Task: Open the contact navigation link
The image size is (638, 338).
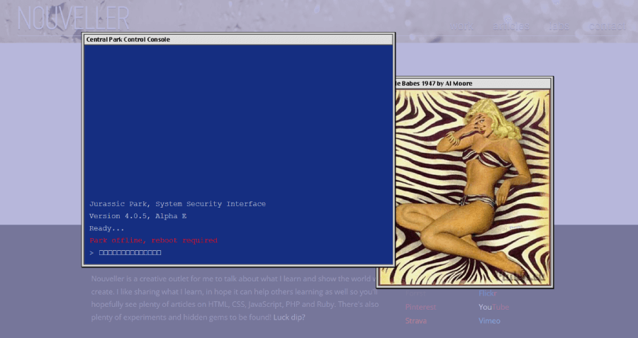Action: pyautogui.click(x=608, y=26)
